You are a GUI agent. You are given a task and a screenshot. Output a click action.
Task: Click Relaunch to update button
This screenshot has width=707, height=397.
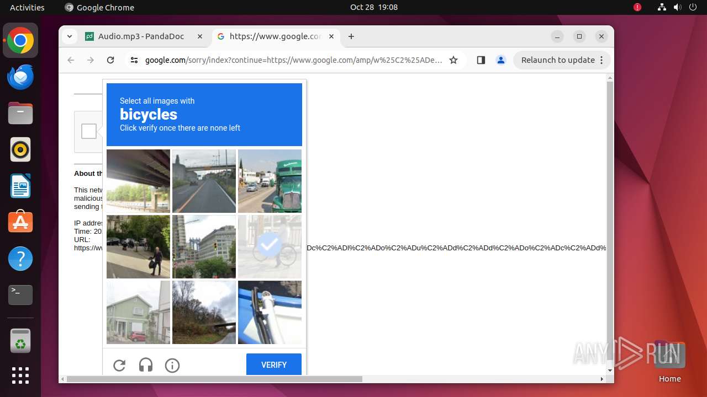558,60
